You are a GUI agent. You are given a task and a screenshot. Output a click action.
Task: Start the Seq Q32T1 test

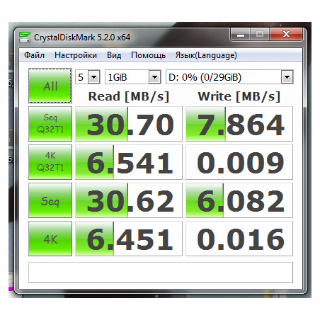pos(50,124)
